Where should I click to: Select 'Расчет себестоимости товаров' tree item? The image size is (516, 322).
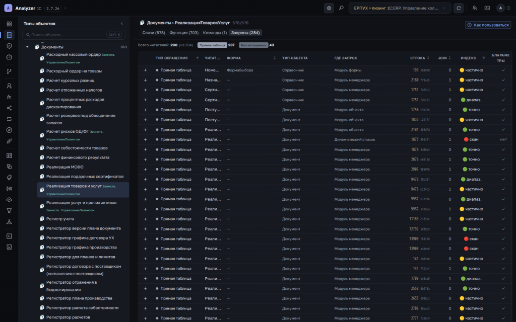(77, 148)
